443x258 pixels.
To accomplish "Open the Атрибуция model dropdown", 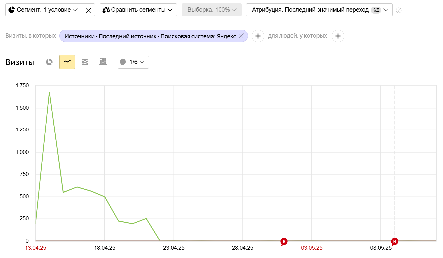I will pyautogui.click(x=319, y=10).
